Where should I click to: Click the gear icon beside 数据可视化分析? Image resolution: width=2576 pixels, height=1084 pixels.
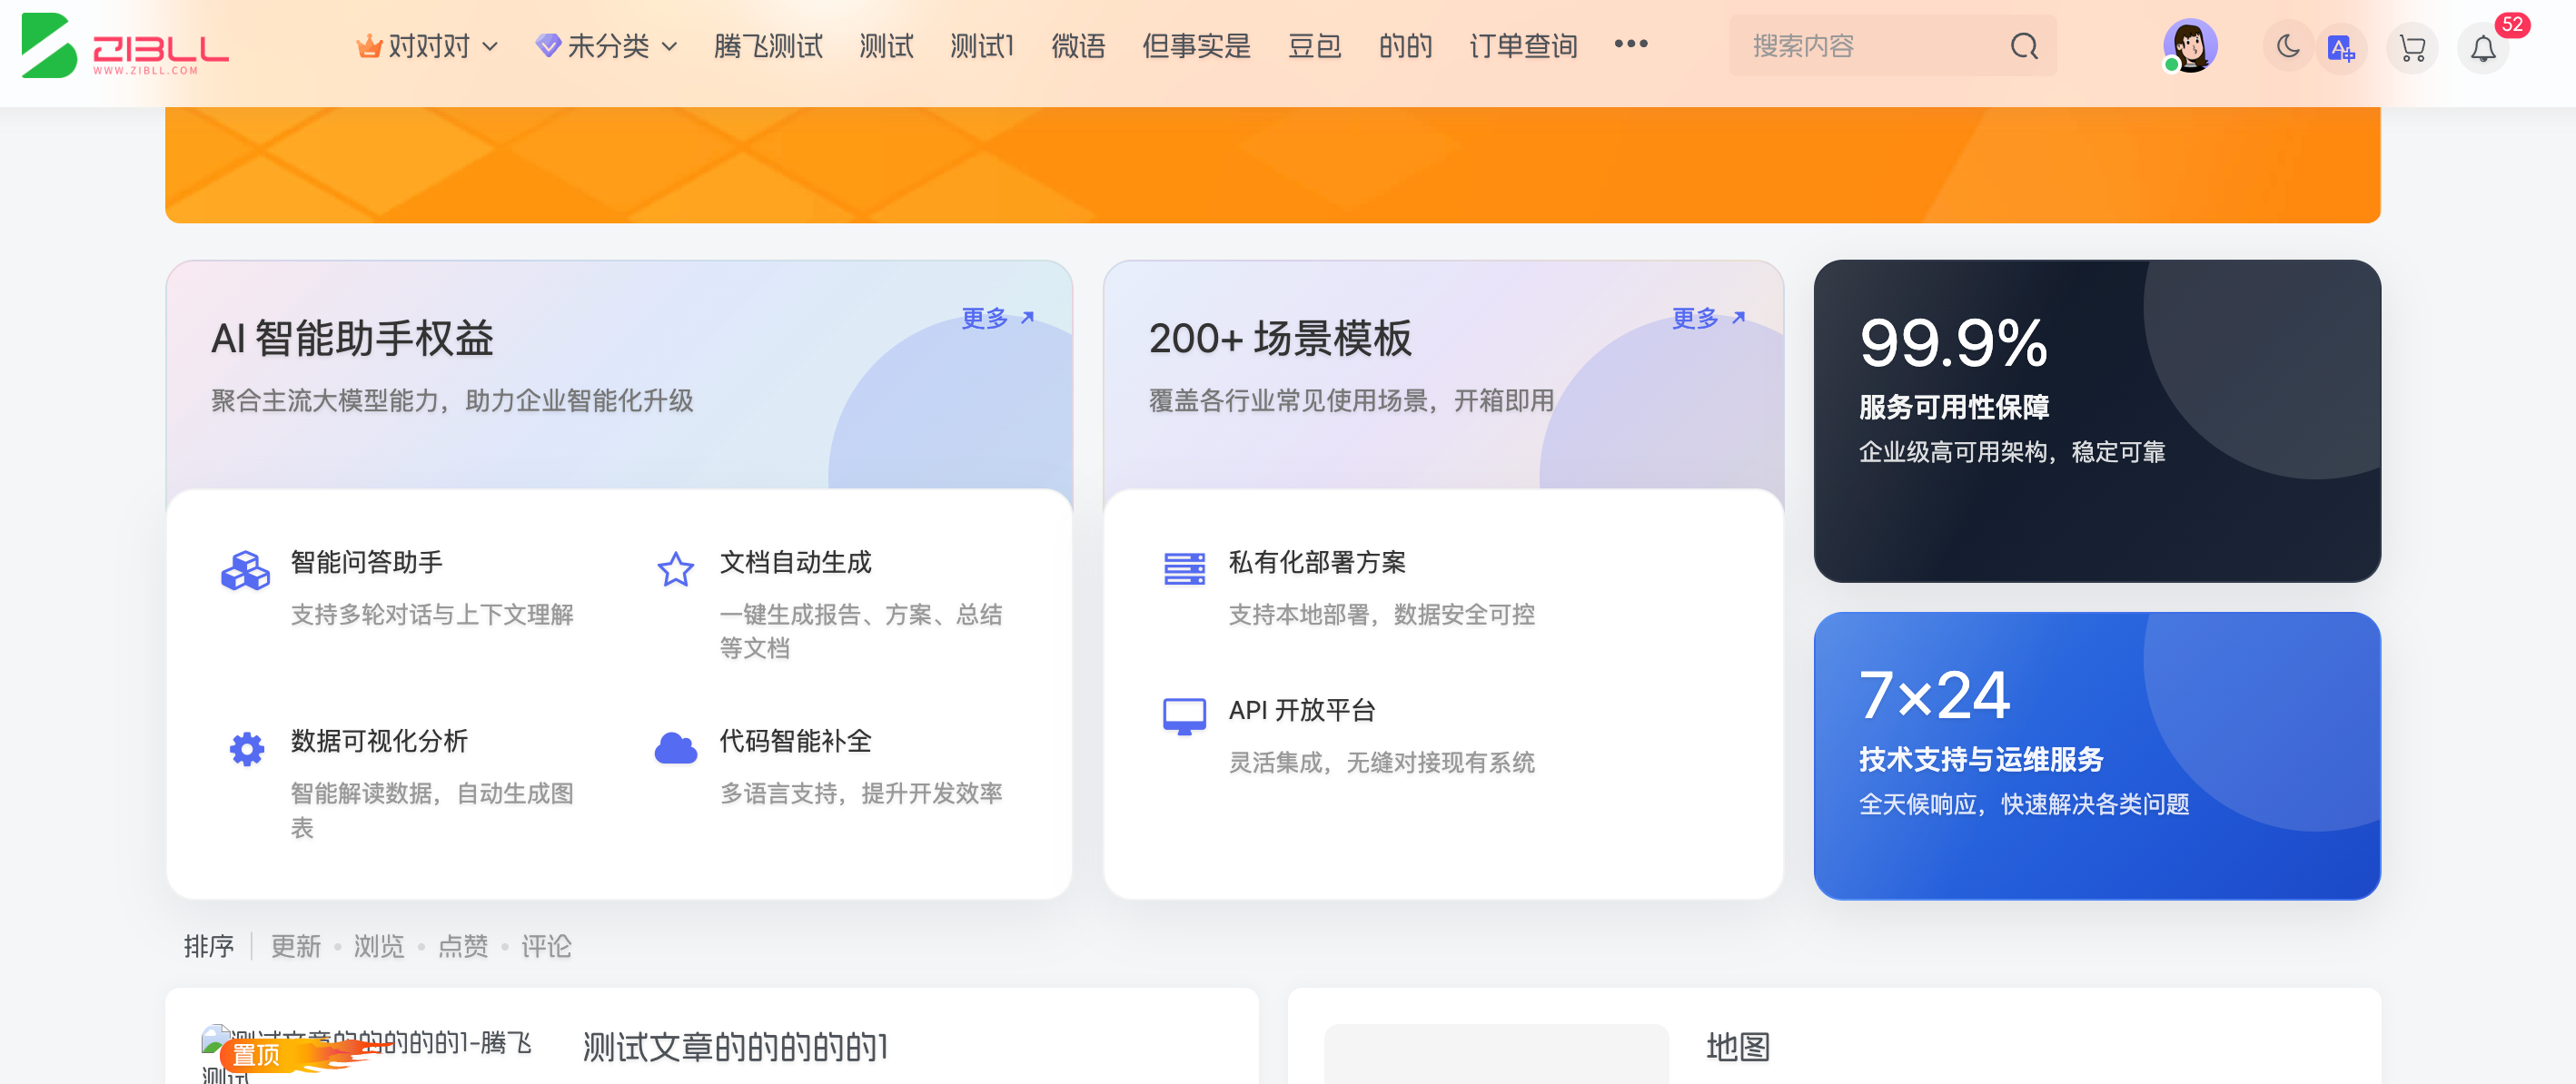click(x=247, y=748)
